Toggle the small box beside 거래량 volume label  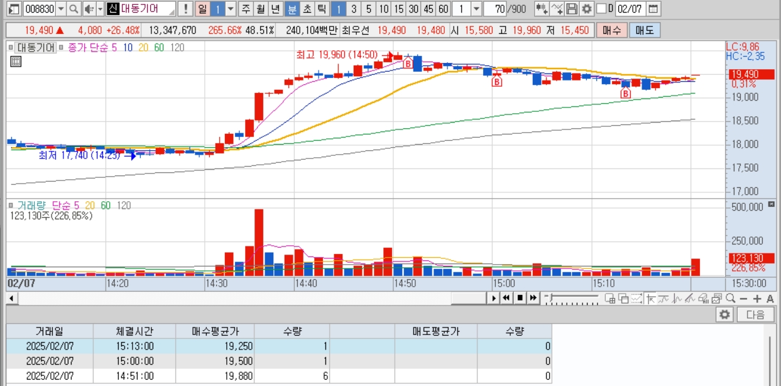pyautogui.click(x=11, y=205)
